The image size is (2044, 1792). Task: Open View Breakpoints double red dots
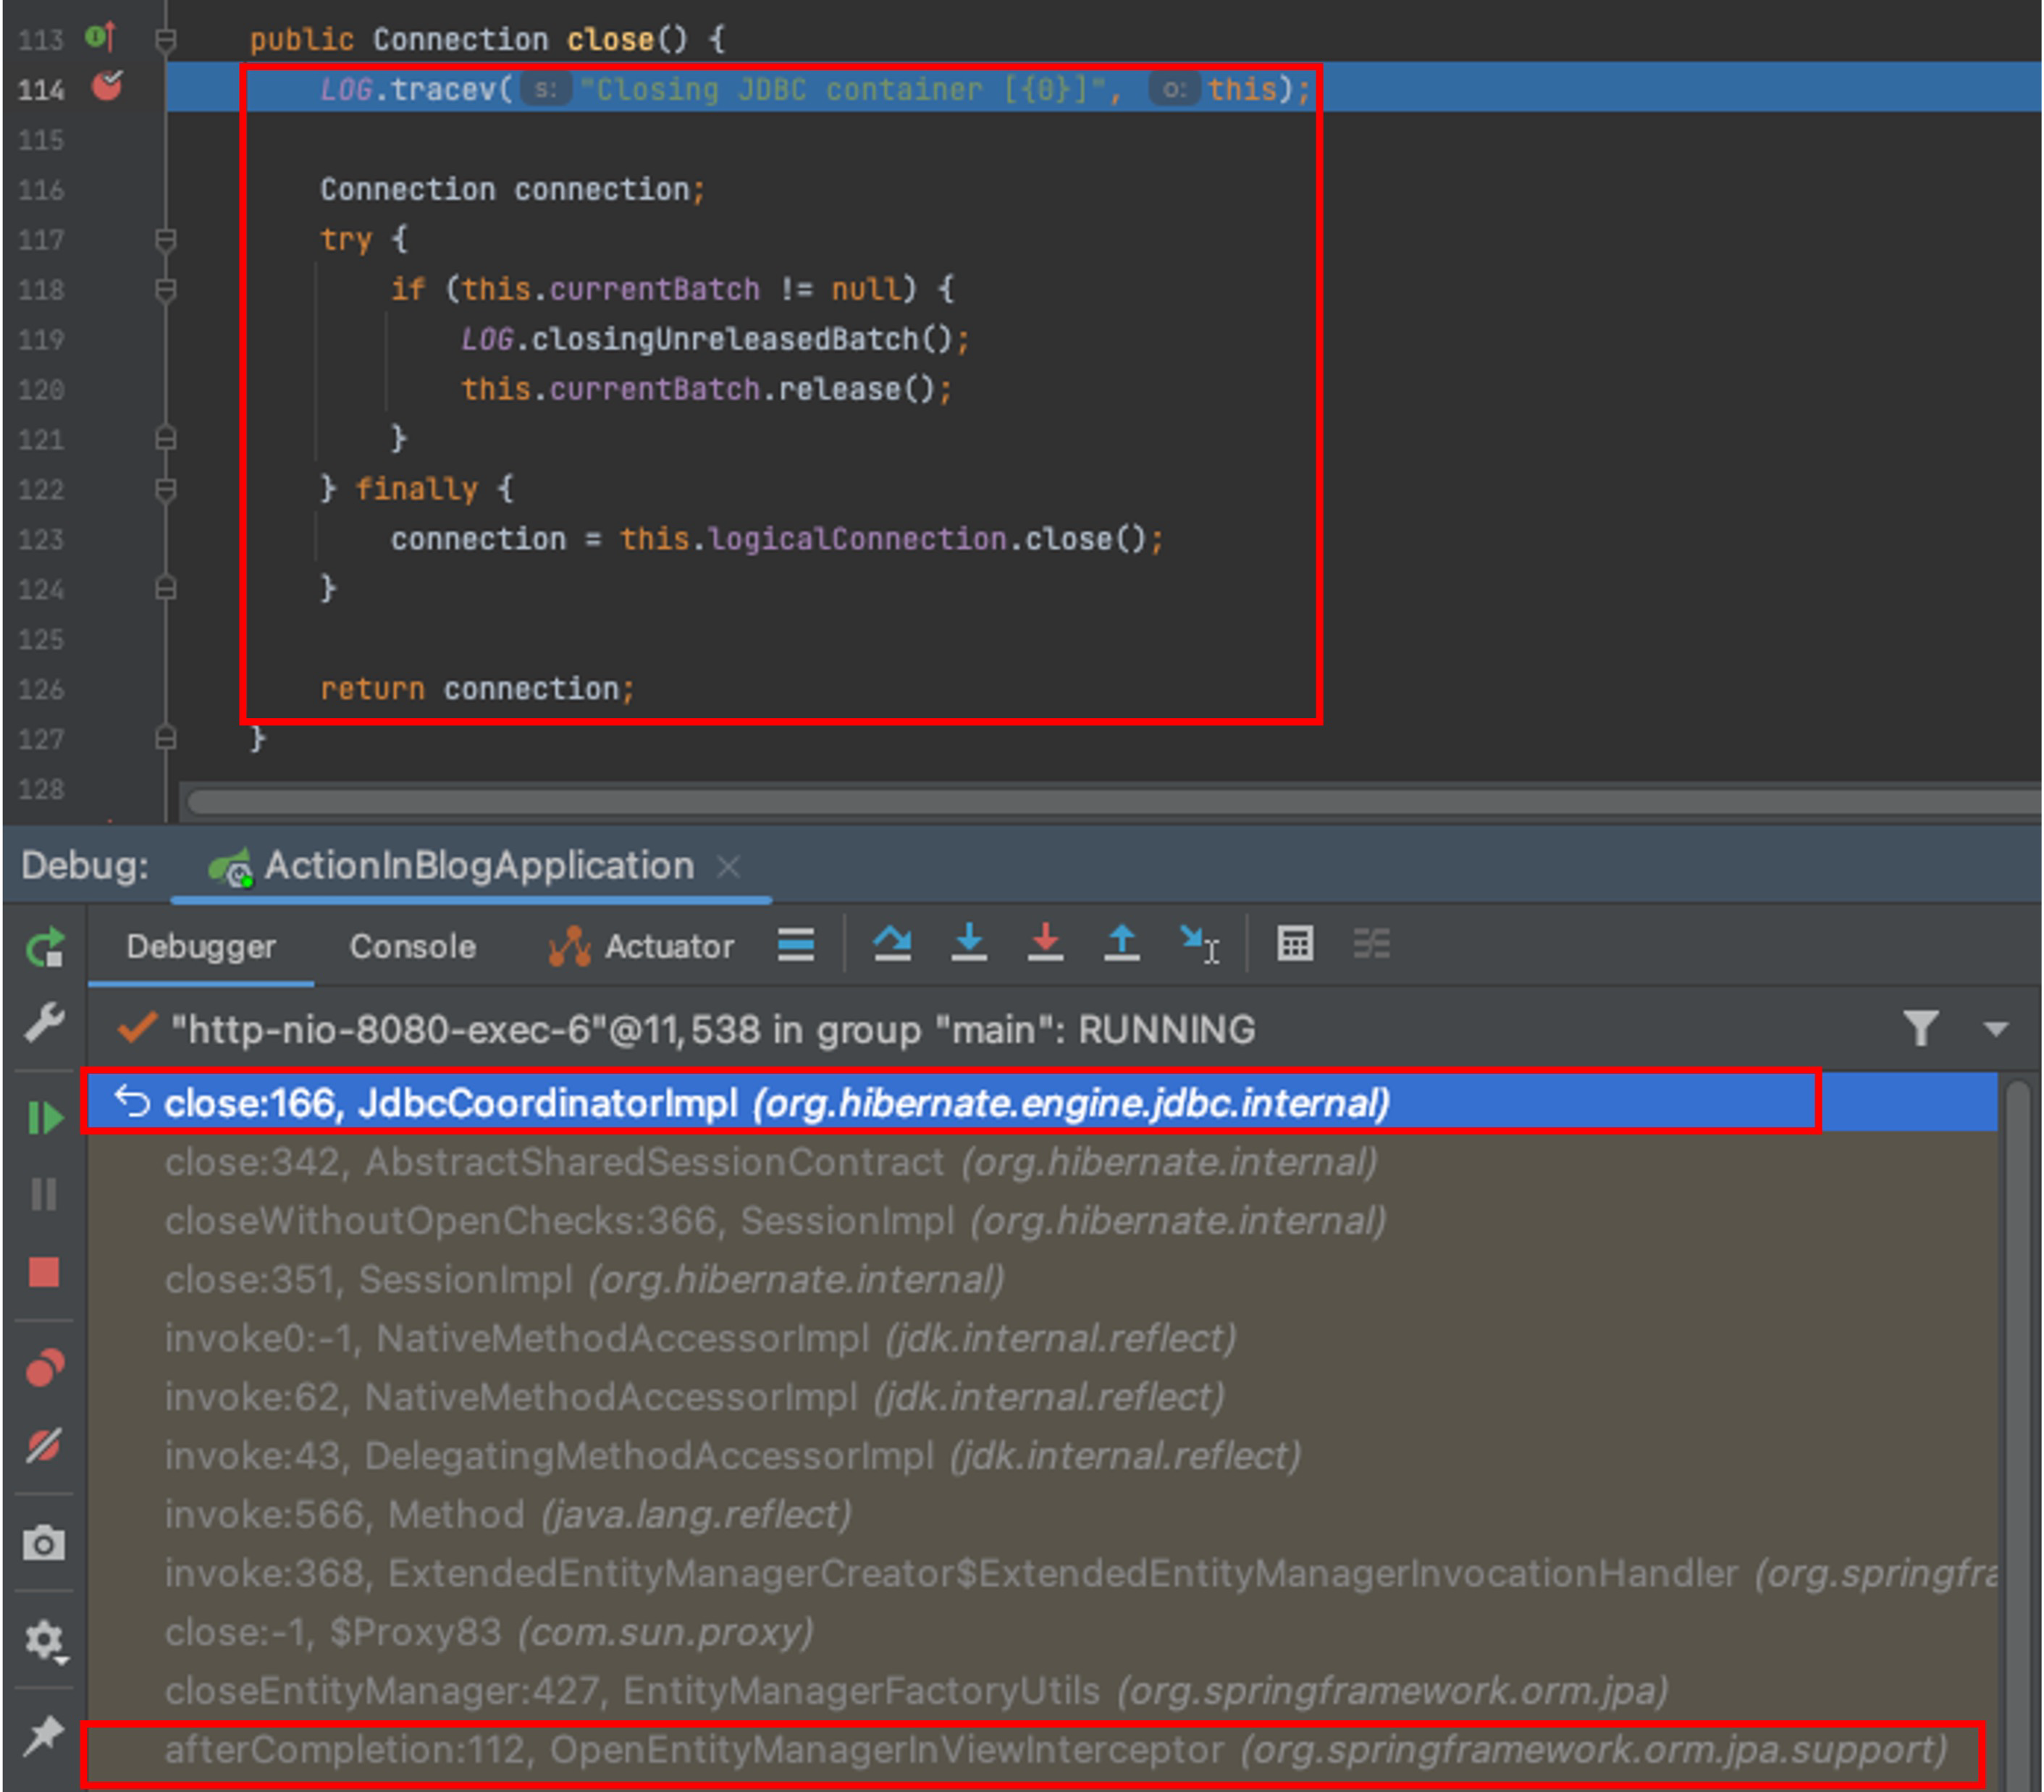point(44,1367)
